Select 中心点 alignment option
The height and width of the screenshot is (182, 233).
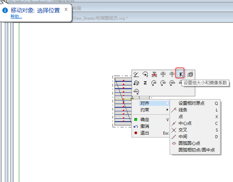click(x=195, y=123)
